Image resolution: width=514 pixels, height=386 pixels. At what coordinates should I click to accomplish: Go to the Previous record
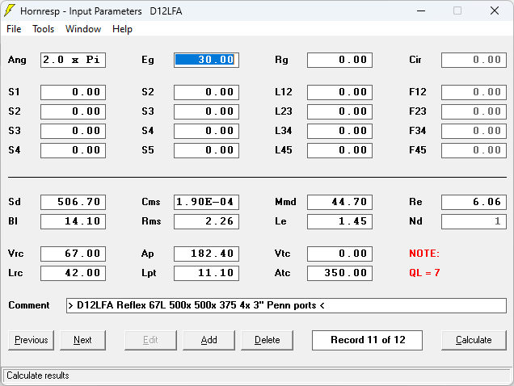pos(32,340)
